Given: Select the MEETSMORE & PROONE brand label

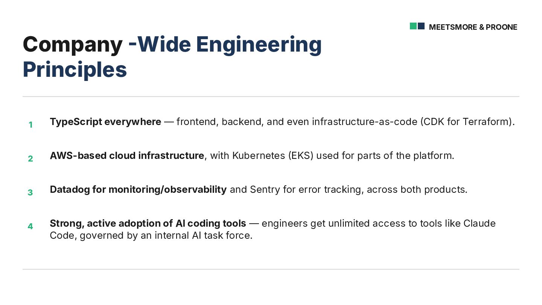Looking at the screenshot, I should pyautogui.click(x=473, y=27).
